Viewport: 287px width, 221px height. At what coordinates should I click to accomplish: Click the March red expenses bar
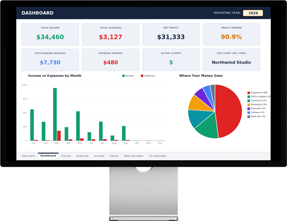[59, 136]
